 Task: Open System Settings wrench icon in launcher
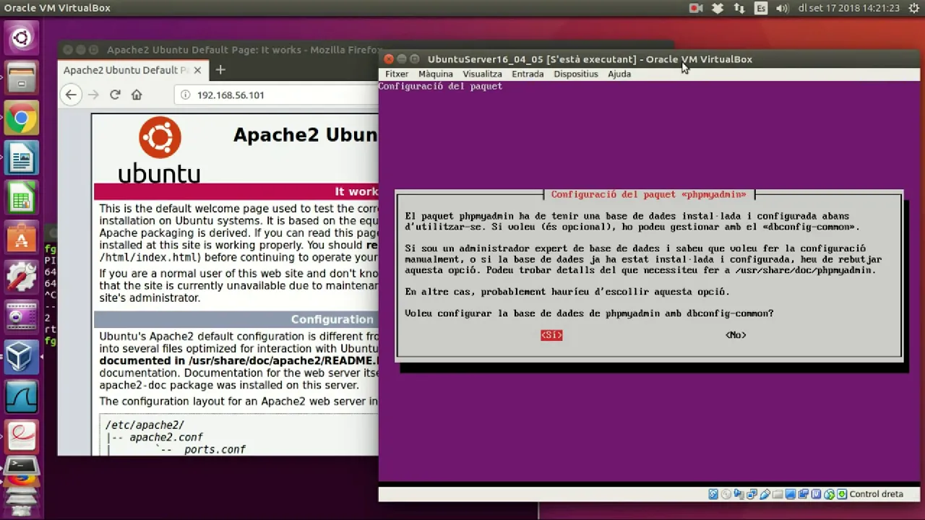(x=21, y=278)
